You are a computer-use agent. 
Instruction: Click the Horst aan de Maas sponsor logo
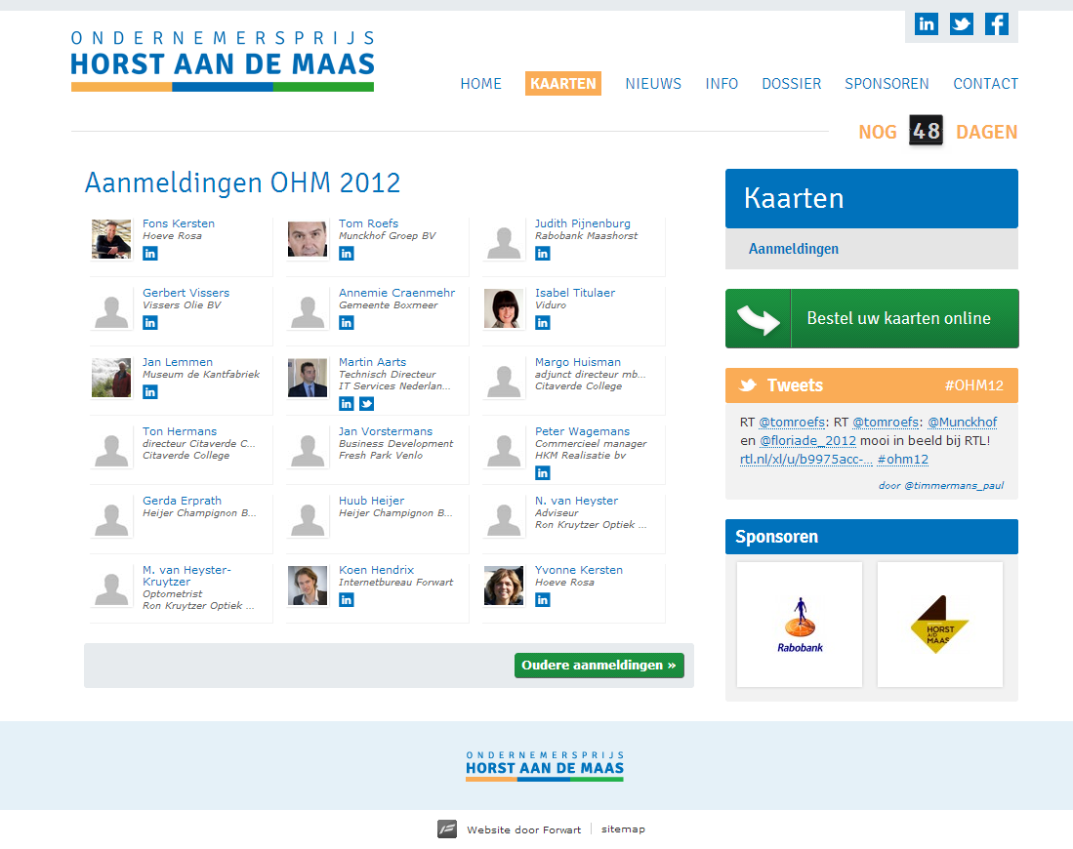[x=939, y=625]
